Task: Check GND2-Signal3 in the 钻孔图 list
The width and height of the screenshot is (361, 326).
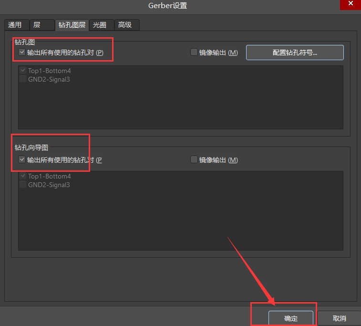Action: point(23,79)
